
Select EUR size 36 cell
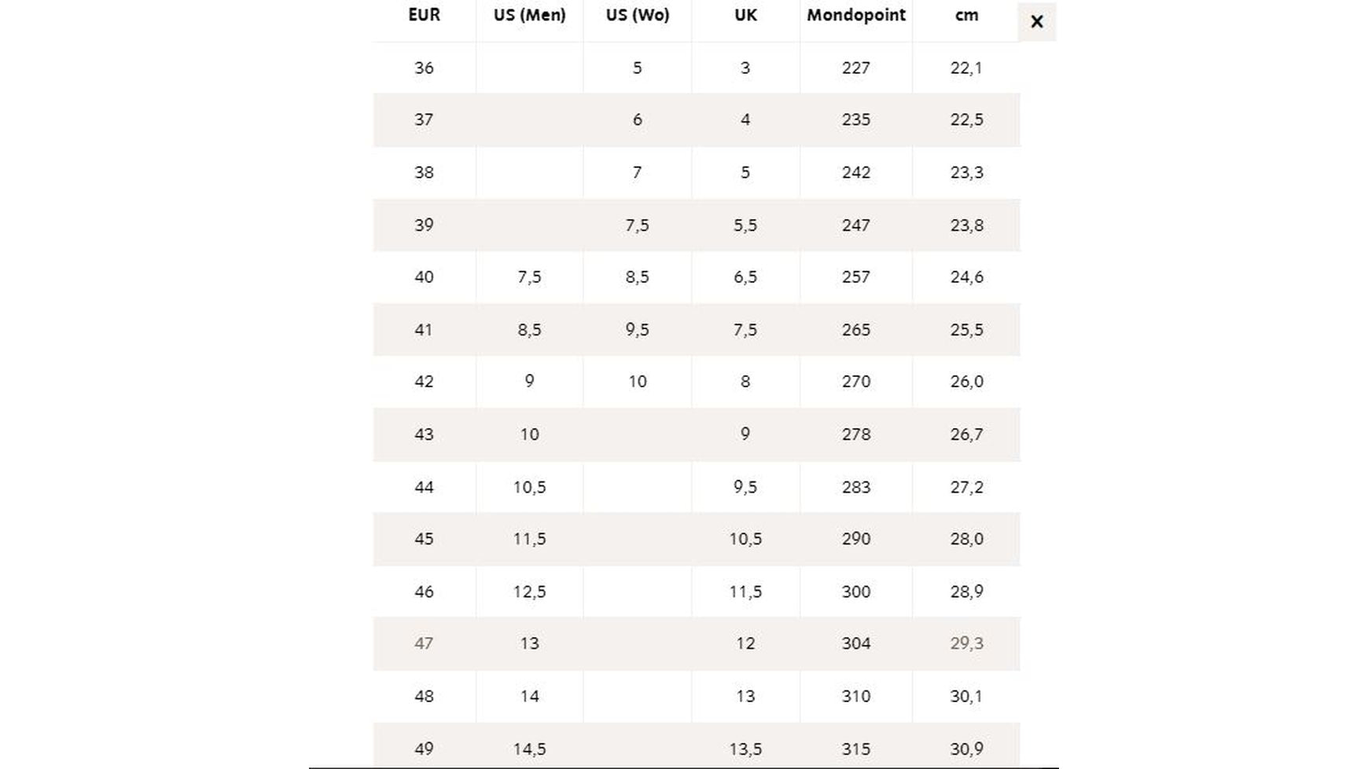424,68
